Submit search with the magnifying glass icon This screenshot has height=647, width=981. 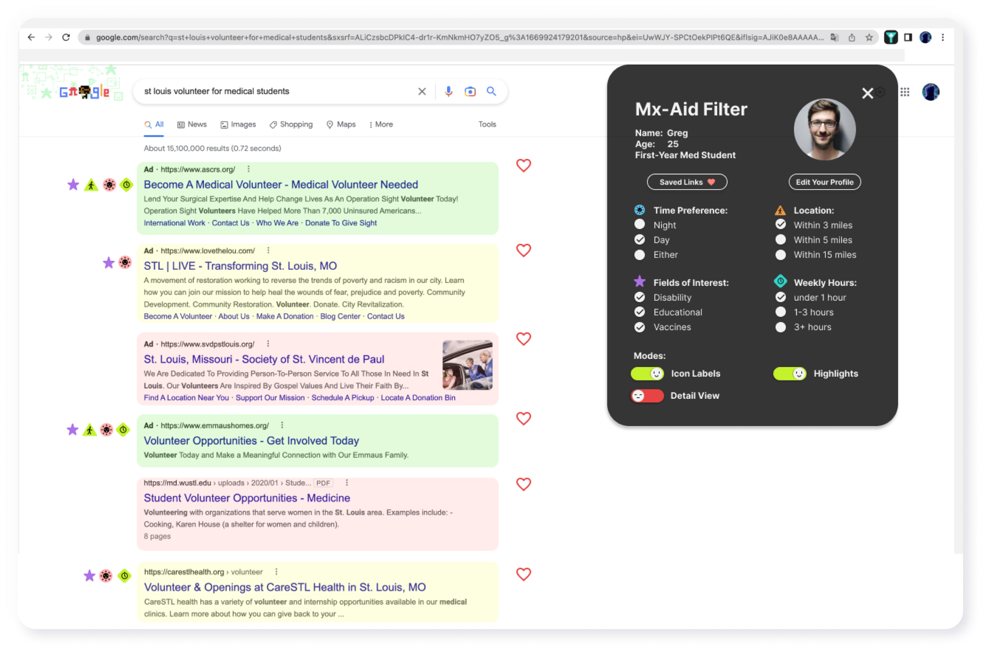pos(491,91)
